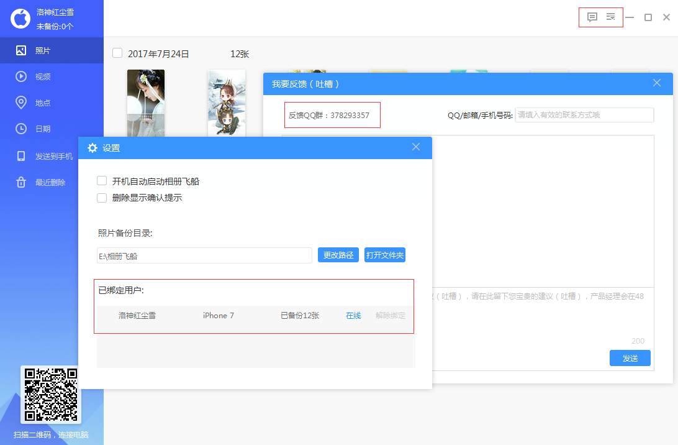Image resolution: width=678 pixels, height=445 pixels.
Task: Click the QQ/邮箱/手机号码 contact field
Action: [584, 115]
